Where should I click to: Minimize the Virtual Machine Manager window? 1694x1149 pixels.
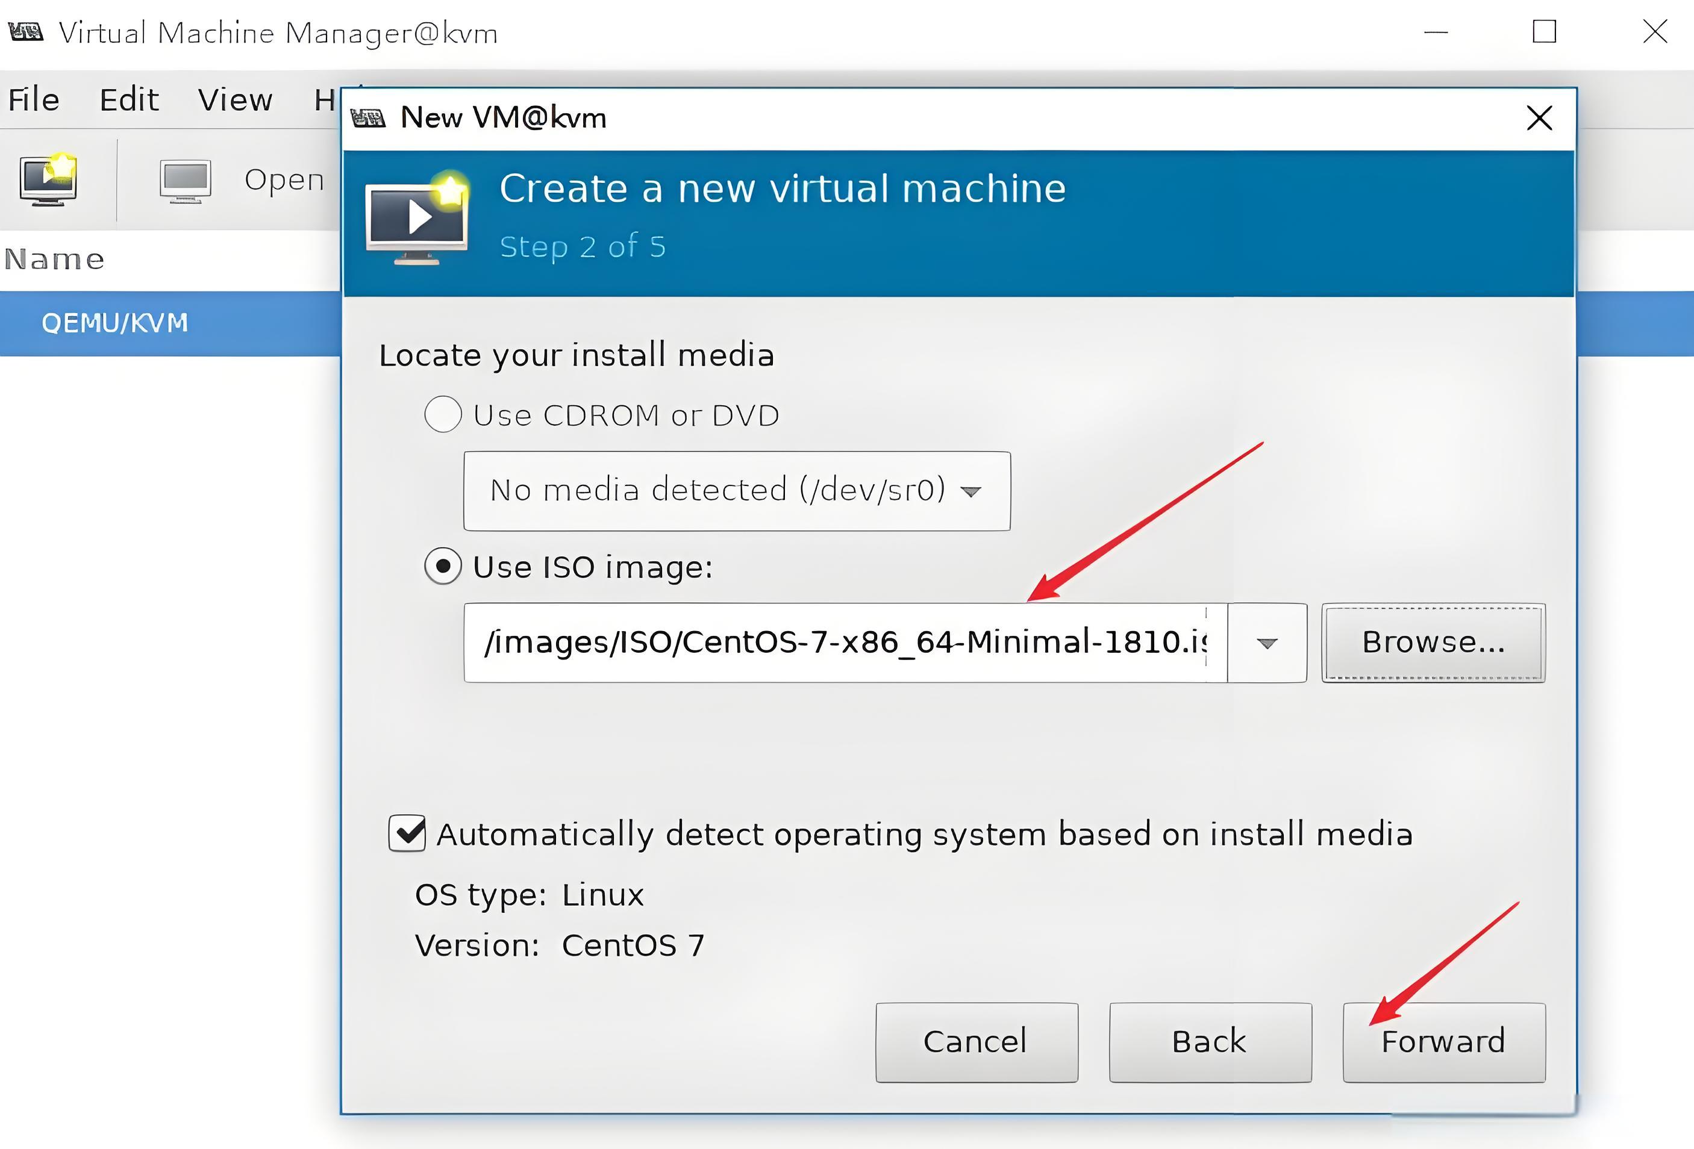tap(1435, 32)
